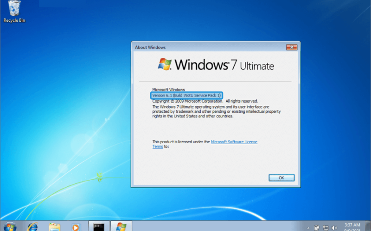The width and height of the screenshot is (371, 231).
Task: Click the Show desktop strip after the clock
Action: pos(368,226)
